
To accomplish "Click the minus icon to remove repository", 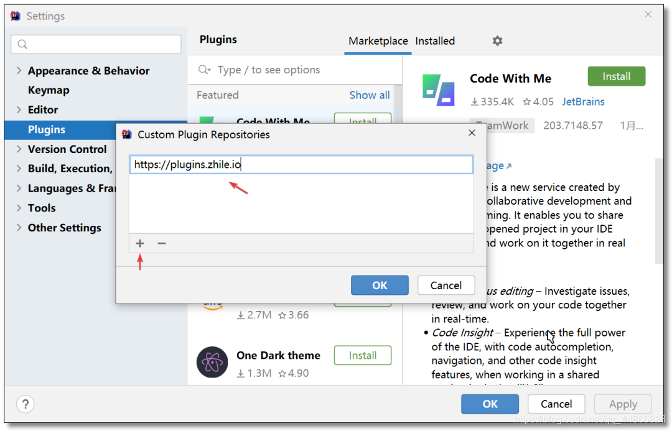I will [162, 243].
